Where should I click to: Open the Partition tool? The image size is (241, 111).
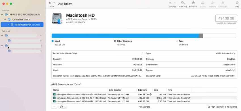(x=193, y=3)
